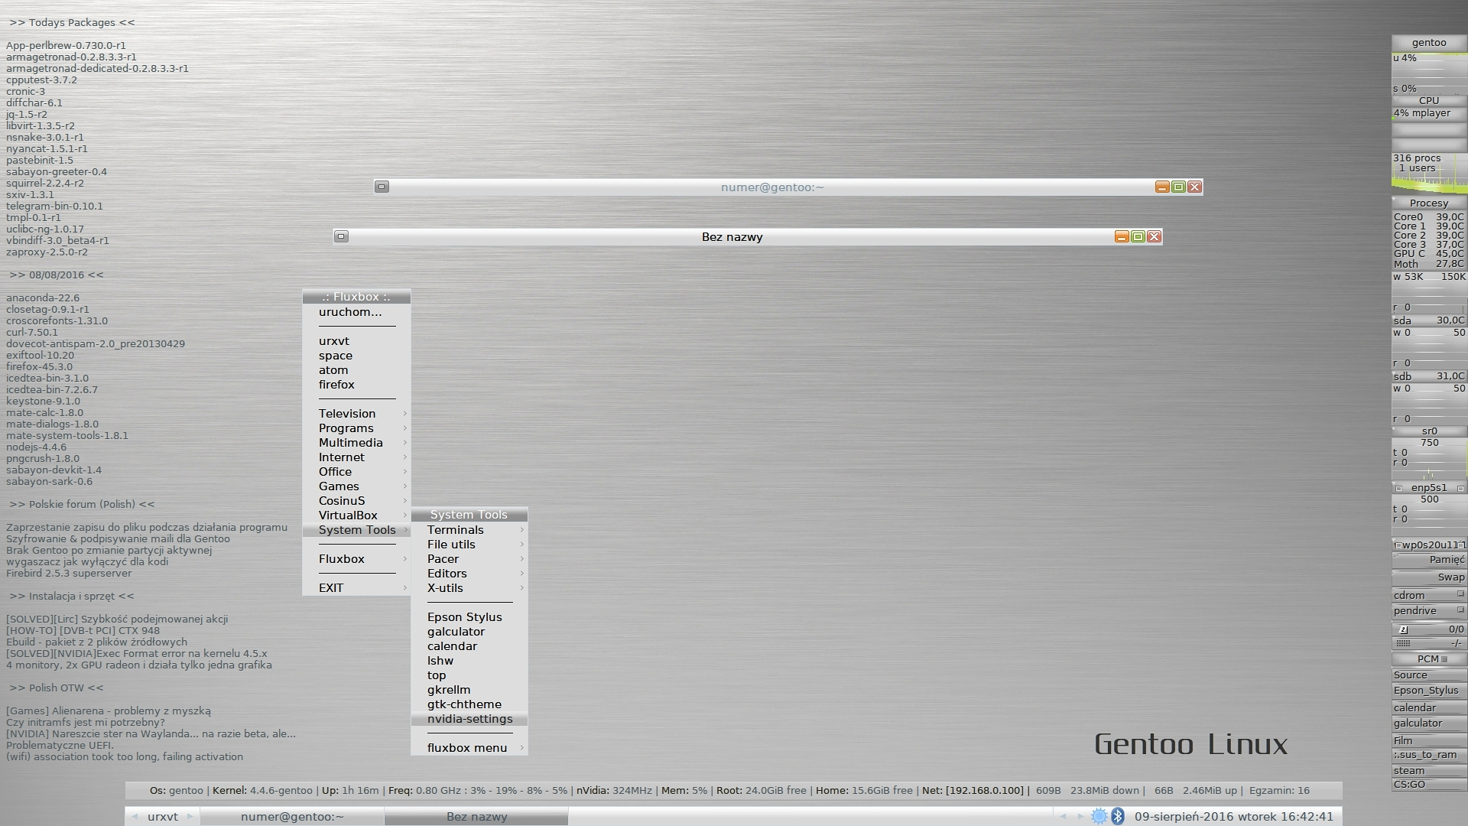Expand Programs submenu arrow

[x=404, y=428]
